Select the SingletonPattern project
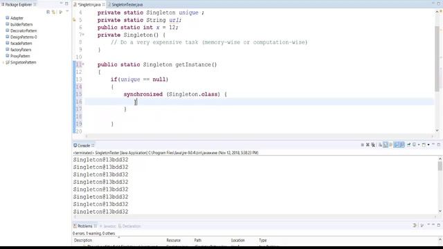 click(23, 62)
